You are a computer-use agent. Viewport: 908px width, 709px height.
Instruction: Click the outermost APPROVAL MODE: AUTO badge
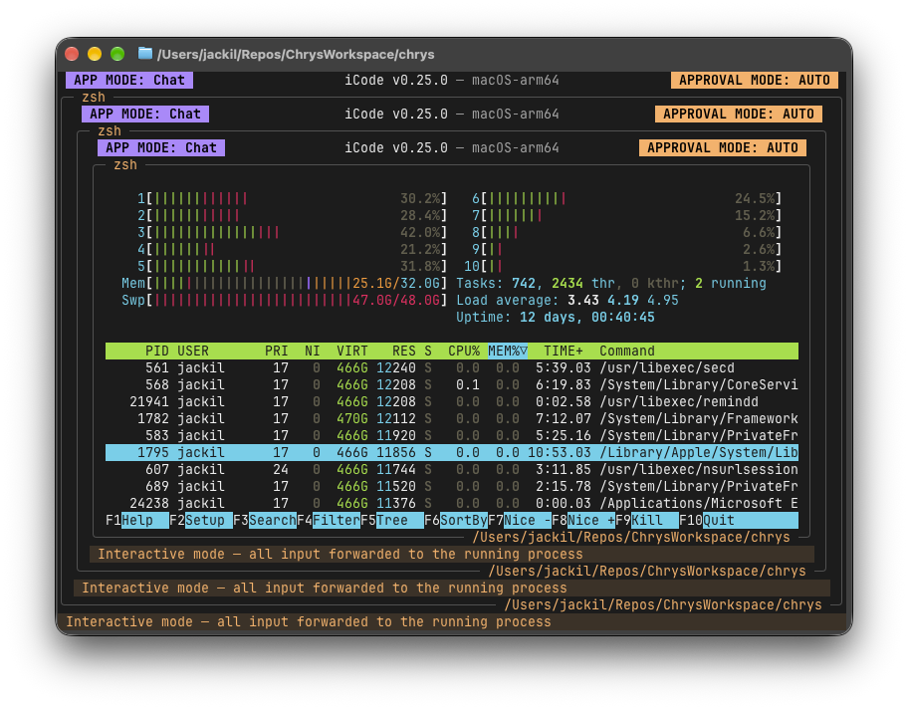tap(755, 80)
